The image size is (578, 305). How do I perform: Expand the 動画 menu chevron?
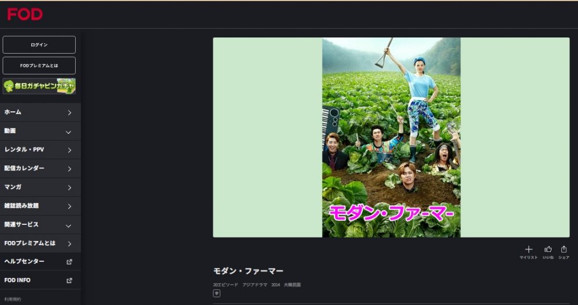coord(68,132)
